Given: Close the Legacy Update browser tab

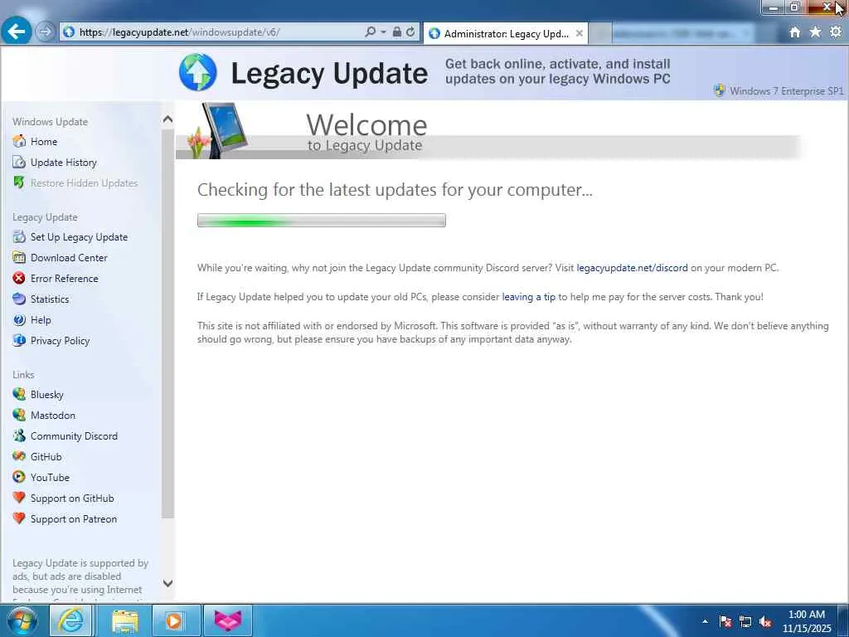Looking at the screenshot, I should click(x=579, y=33).
